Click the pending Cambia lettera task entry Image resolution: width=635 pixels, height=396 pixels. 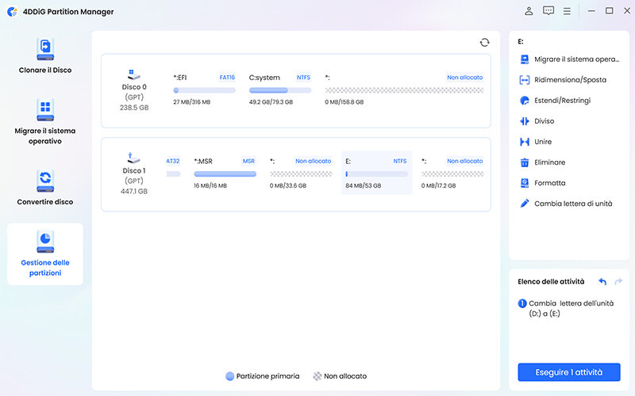point(564,308)
